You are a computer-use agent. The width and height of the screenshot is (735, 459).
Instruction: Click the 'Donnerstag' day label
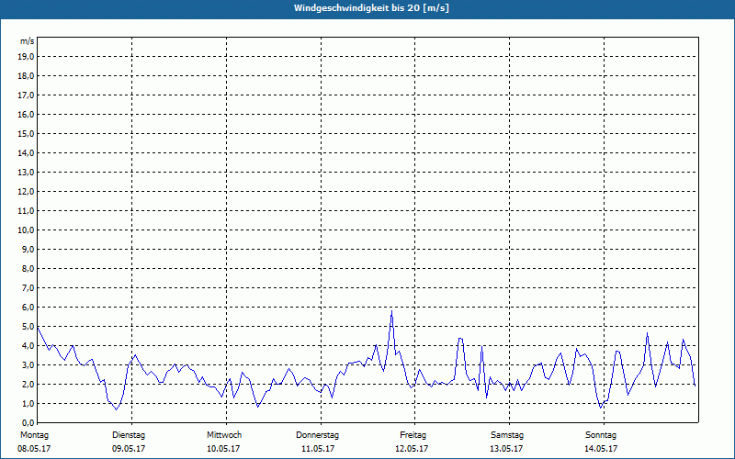click(x=317, y=435)
